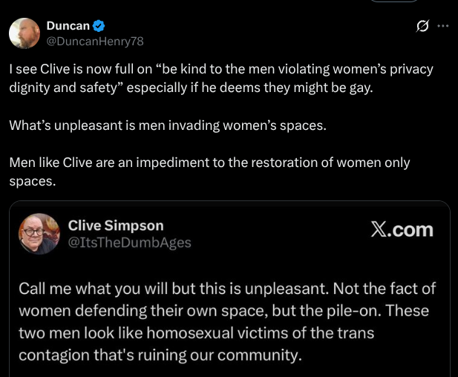Click the Grok explain-post icon
The height and width of the screenshot is (377, 458).
pyautogui.click(x=422, y=26)
